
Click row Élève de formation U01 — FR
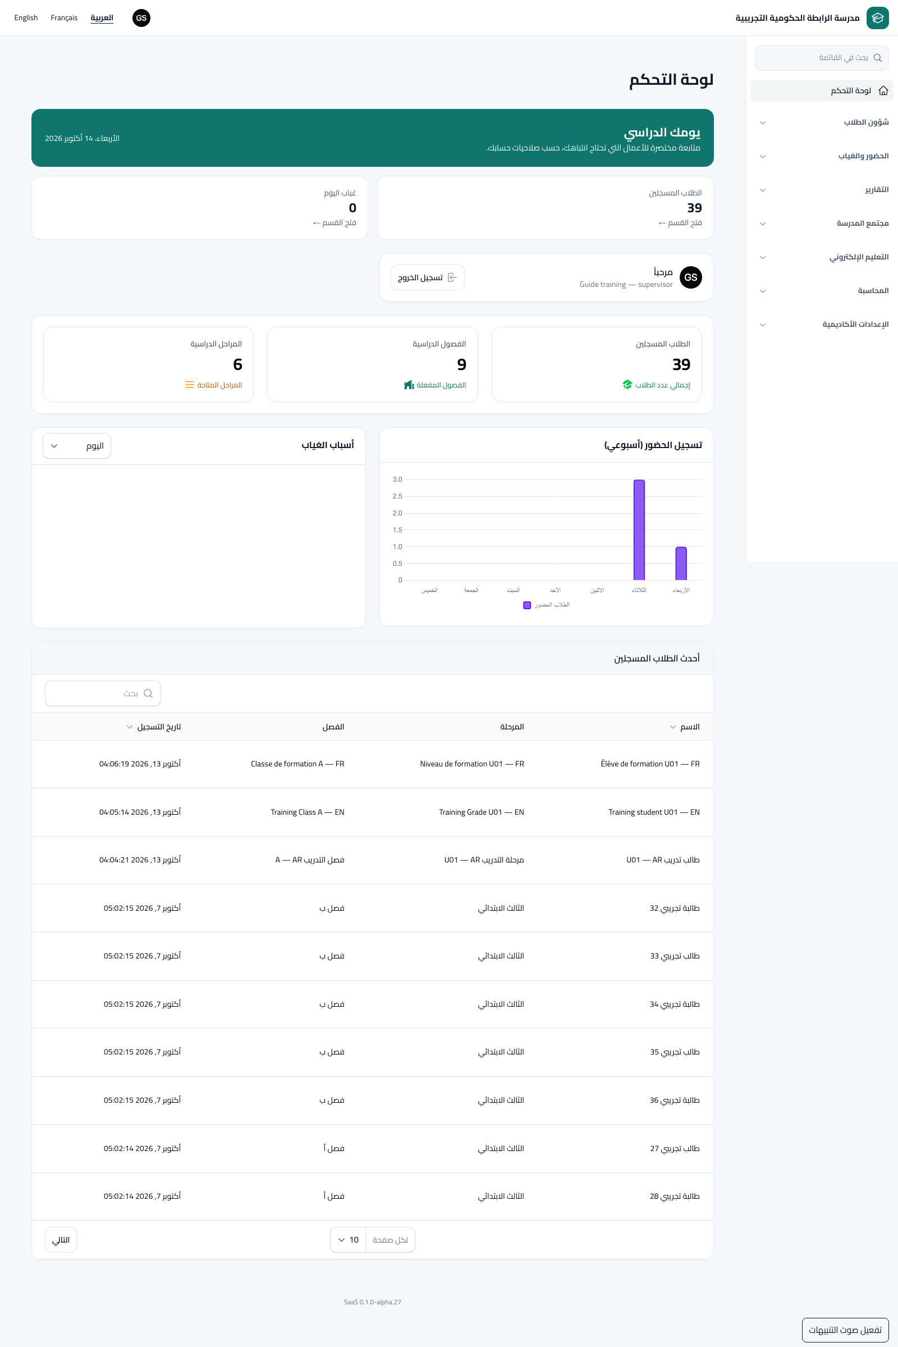point(373,764)
